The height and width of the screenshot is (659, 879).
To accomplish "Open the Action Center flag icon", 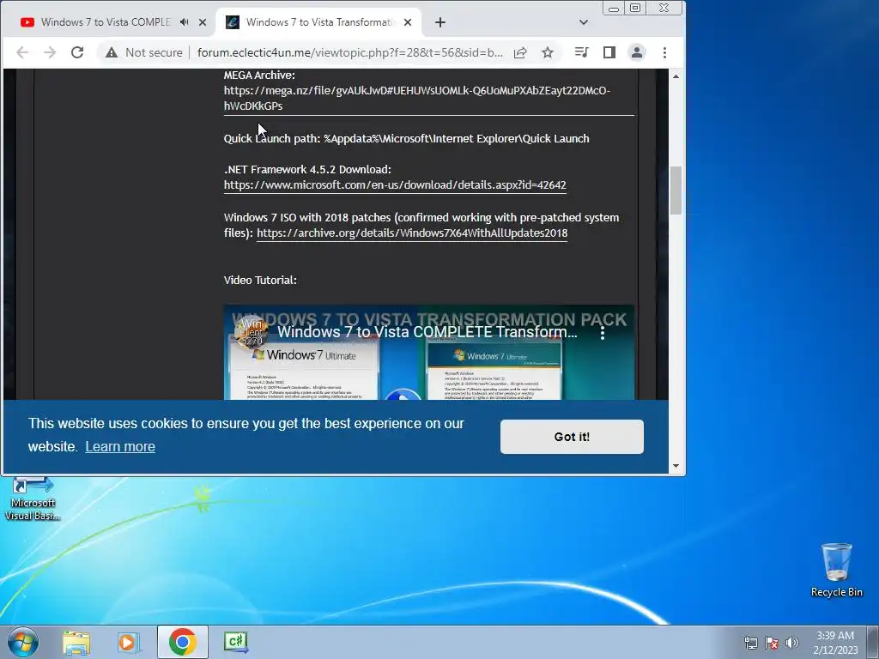I will (x=772, y=643).
